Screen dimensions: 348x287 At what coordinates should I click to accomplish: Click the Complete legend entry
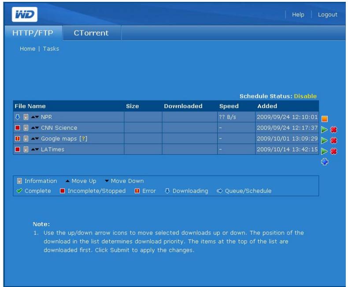[x=34, y=191]
